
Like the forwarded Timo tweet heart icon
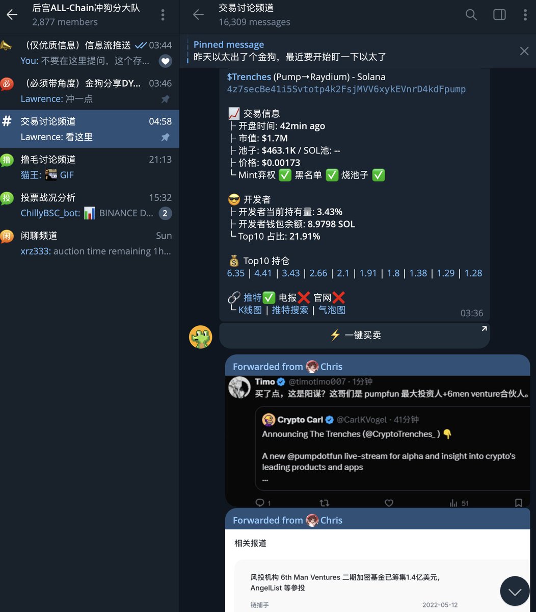[x=389, y=503]
